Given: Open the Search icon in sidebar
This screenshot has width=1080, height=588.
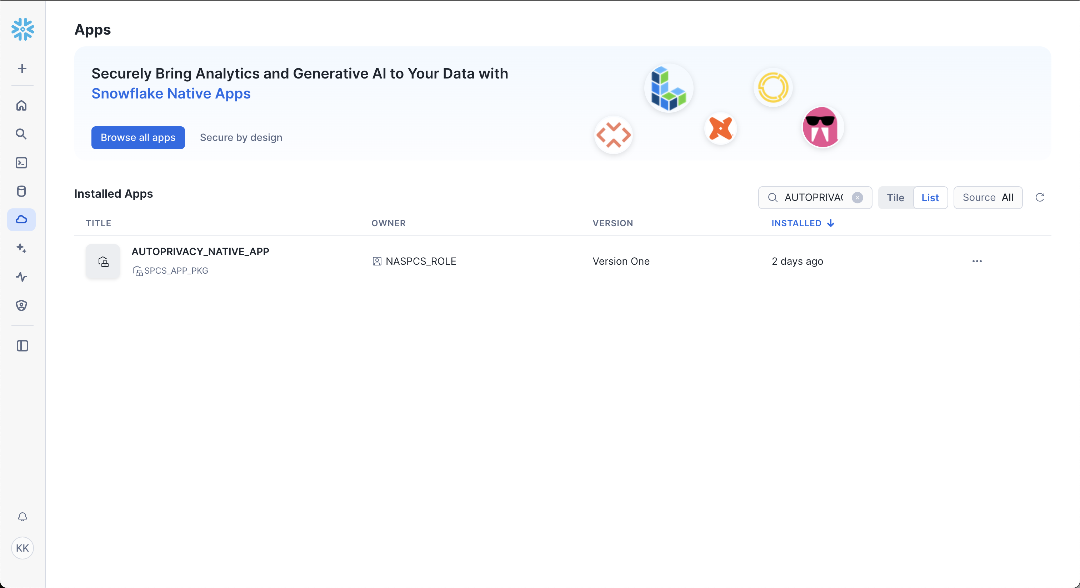Looking at the screenshot, I should click(x=21, y=134).
